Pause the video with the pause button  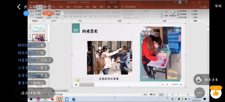(x=76, y=85)
